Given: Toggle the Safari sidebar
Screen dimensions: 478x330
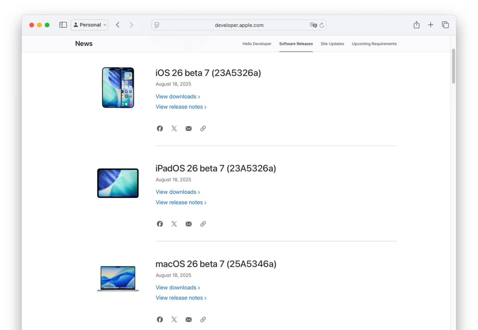Looking at the screenshot, I should pos(63,25).
